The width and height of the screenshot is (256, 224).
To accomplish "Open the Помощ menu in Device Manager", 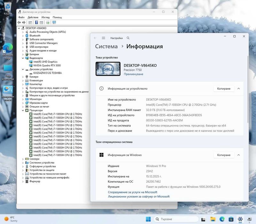I will 57,17.
